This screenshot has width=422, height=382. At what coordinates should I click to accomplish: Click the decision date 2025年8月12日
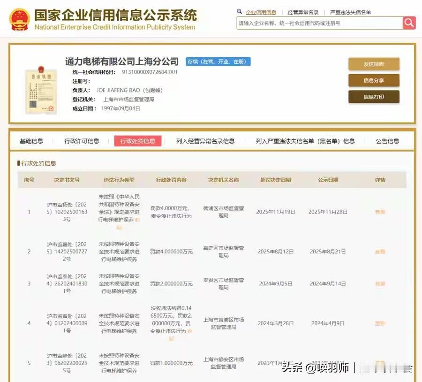tap(276, 252)
